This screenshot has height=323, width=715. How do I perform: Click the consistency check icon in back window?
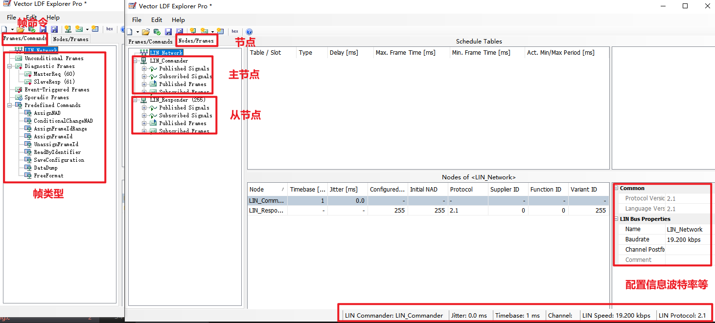32,30
